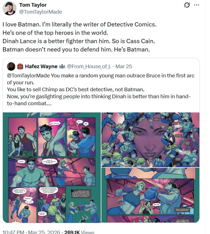Open the bottom-right boxing comic image
This screenshot has height=234, width=210.
tap(150, 195)
